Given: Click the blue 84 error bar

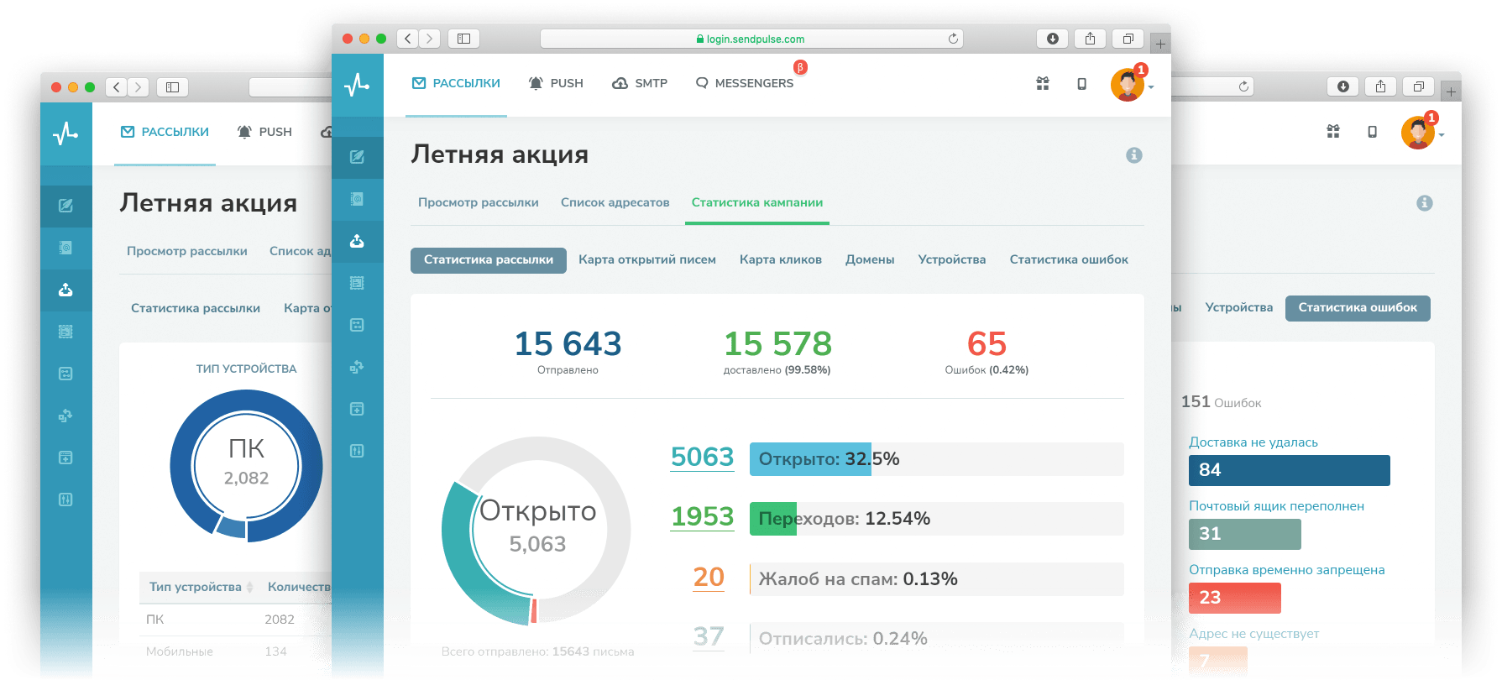Looking at the screenshot, I should (1290, 470).
